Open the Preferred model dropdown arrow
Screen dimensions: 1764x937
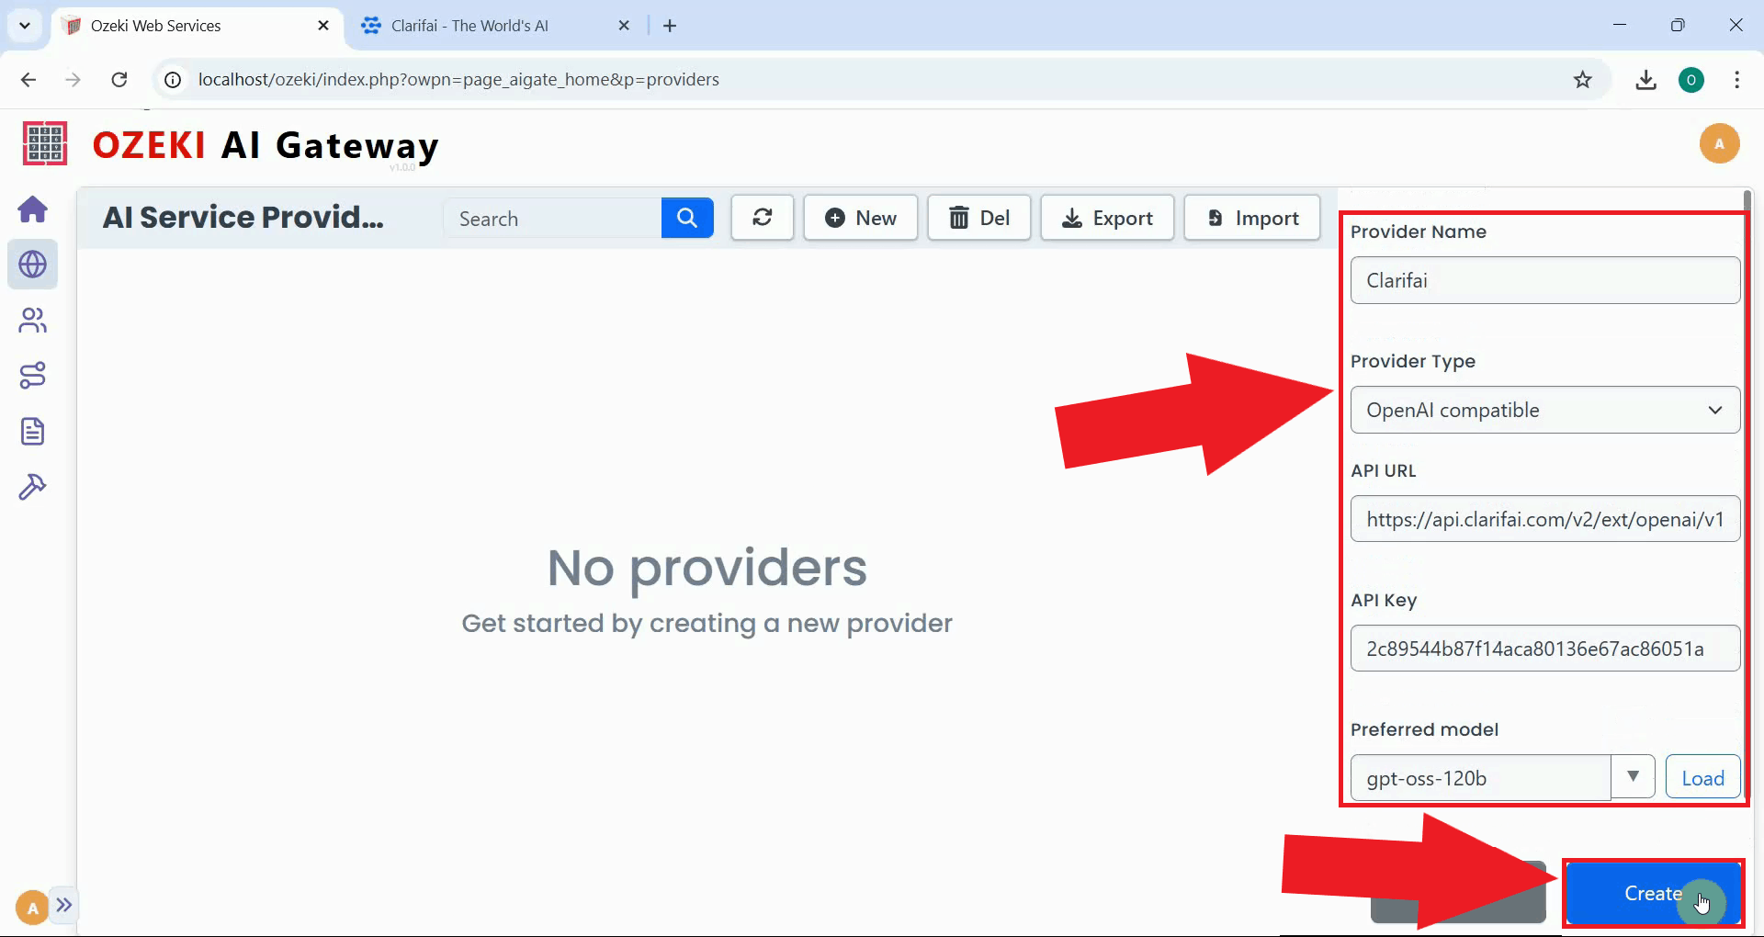pos(1634,776)
